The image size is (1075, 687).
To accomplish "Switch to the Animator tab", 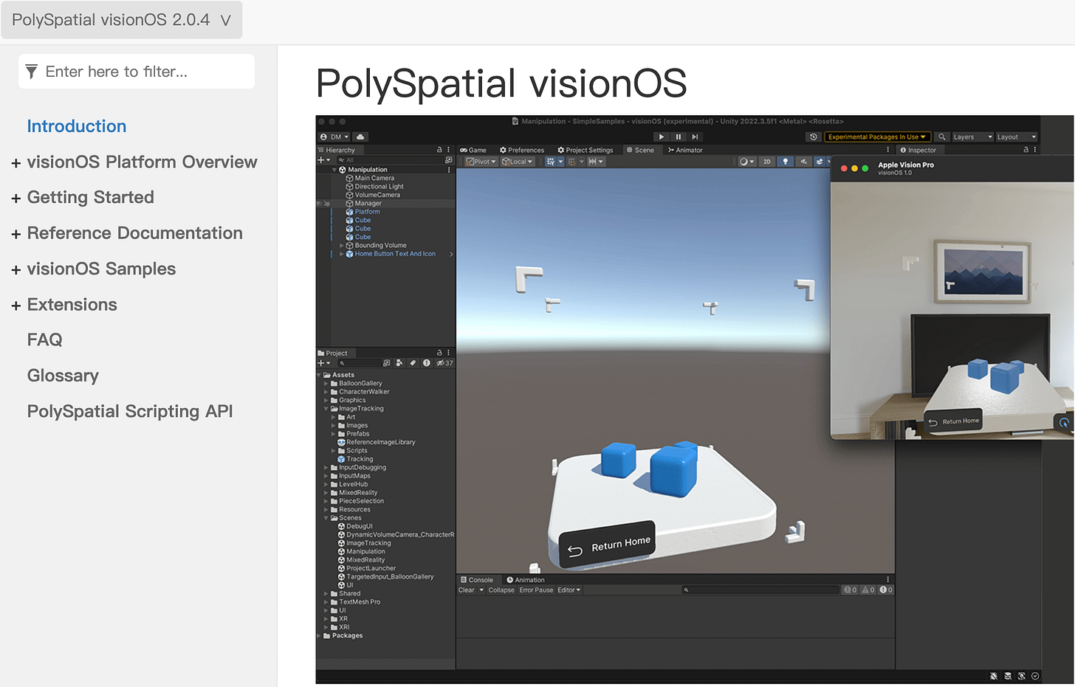I will (x=685, y=150).
